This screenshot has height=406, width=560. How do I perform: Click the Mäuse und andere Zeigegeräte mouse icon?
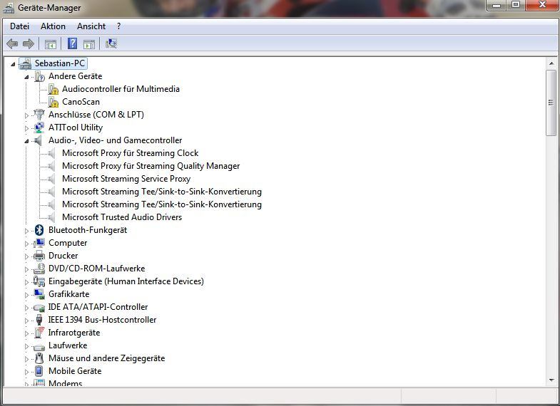point(39,358)
